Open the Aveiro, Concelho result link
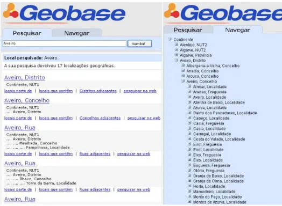Viewport: 282px width, 206px height. 27,100
